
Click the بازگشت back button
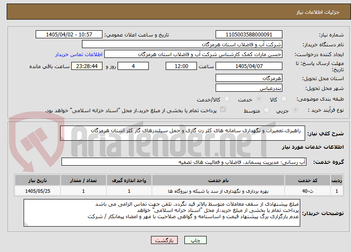click(x=164, y=240)
